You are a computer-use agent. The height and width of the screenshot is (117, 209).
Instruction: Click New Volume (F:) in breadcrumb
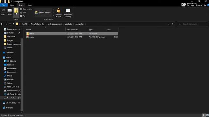38,24
